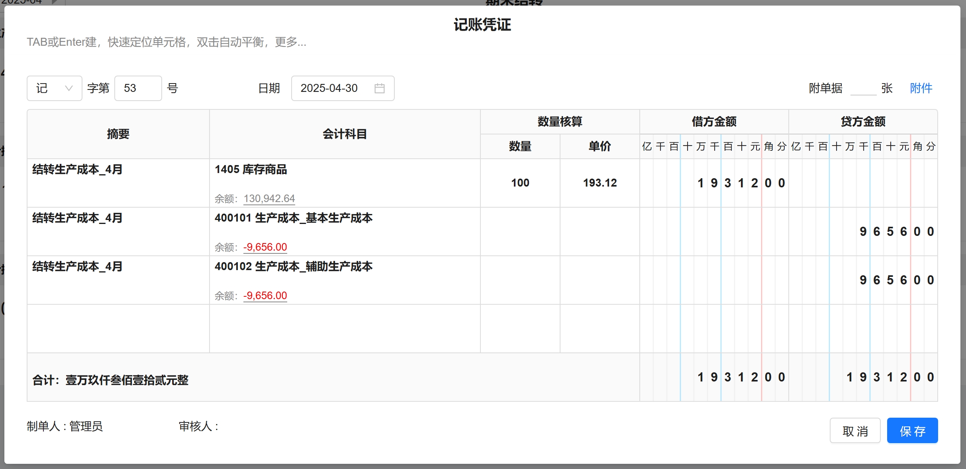Click the unit price cell 193.12
This screenshot has height=469, width=966.
[600, 183]
